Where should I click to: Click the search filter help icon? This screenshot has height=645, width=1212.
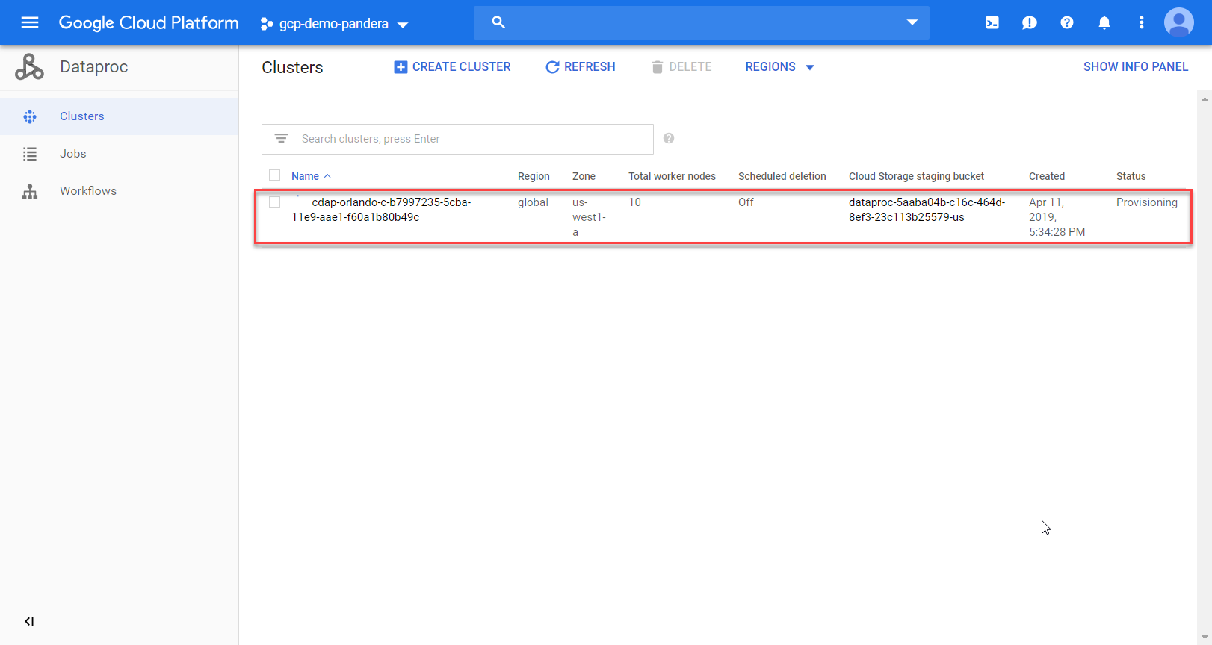(669, 138)
